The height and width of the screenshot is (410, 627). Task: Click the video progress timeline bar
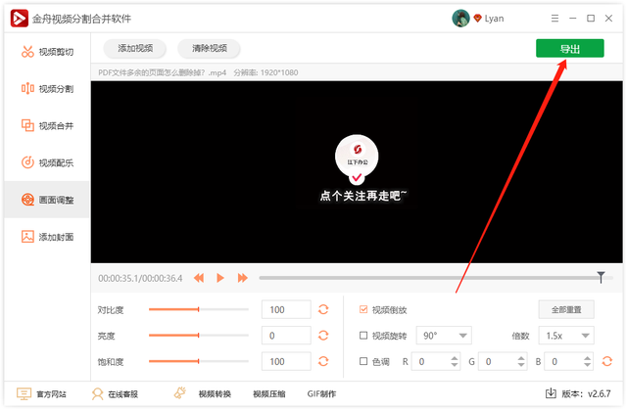[x=436, y=278]
